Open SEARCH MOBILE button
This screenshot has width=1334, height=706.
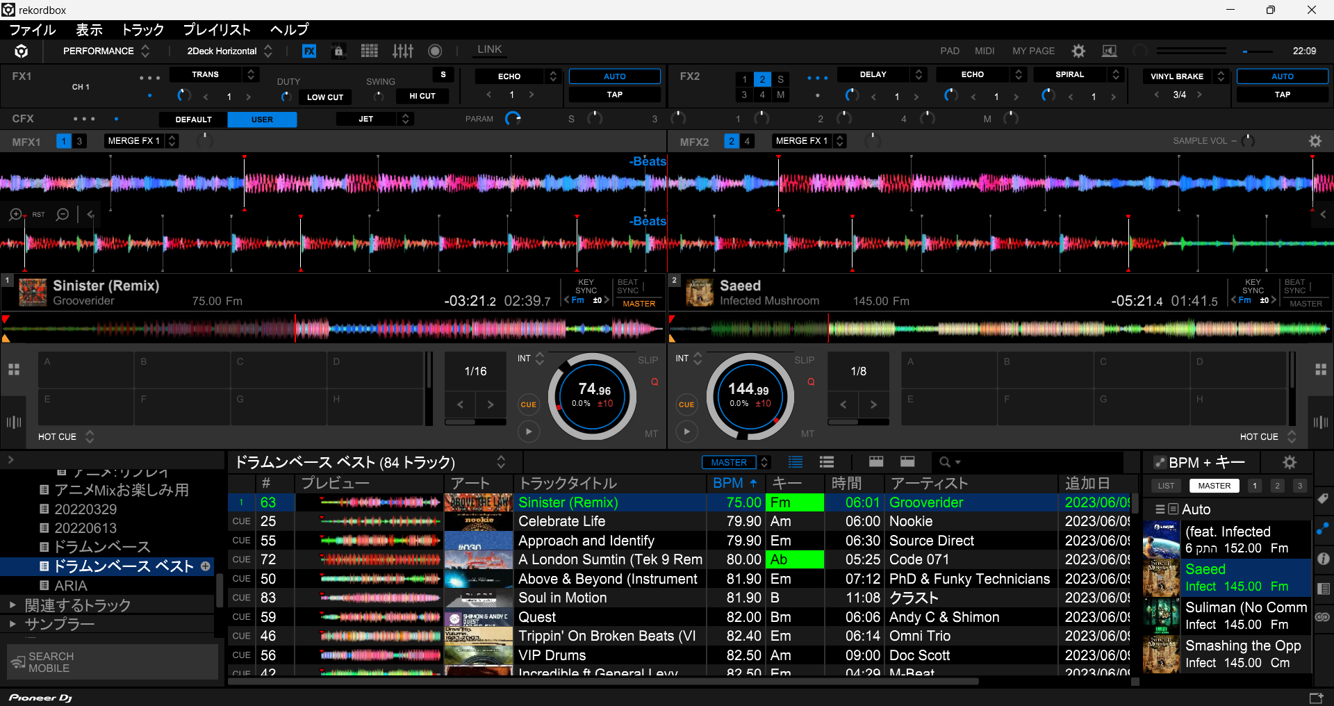pos(113,662)
